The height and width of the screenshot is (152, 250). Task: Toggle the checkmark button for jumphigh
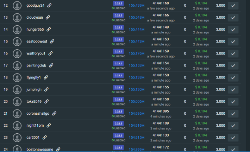(233, 89)
